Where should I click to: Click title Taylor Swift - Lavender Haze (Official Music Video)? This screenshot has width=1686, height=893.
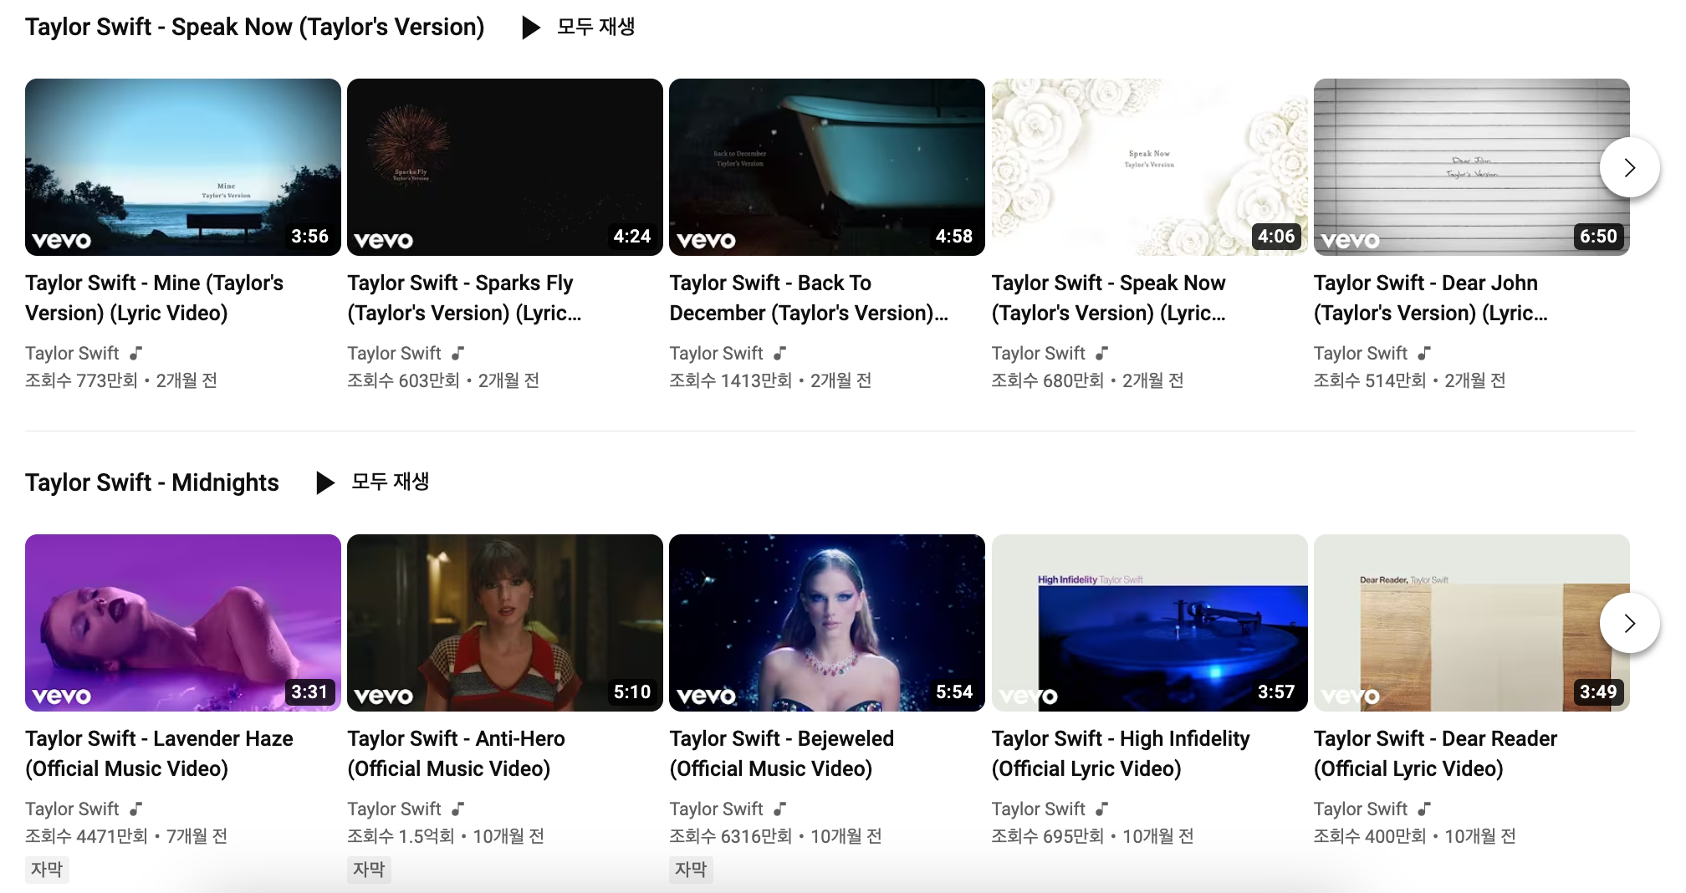(x=159, y=753)
